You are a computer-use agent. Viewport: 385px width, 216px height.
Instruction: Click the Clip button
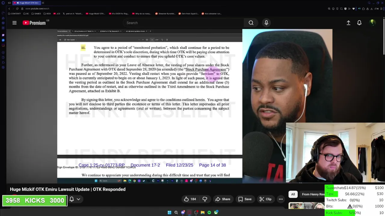[265, 199]
